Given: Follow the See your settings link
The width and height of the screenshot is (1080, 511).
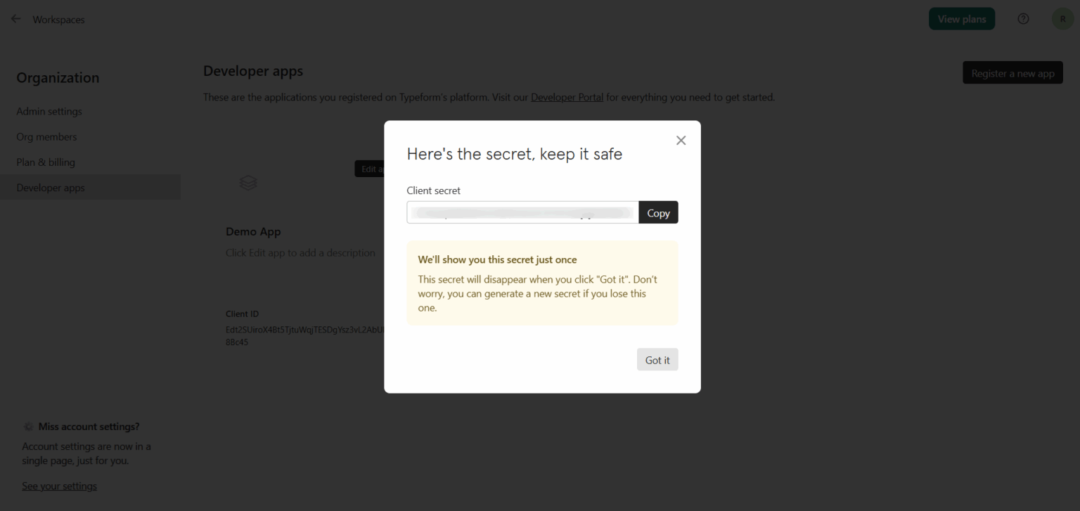Looking at the screenshot, I should point(59,486).
